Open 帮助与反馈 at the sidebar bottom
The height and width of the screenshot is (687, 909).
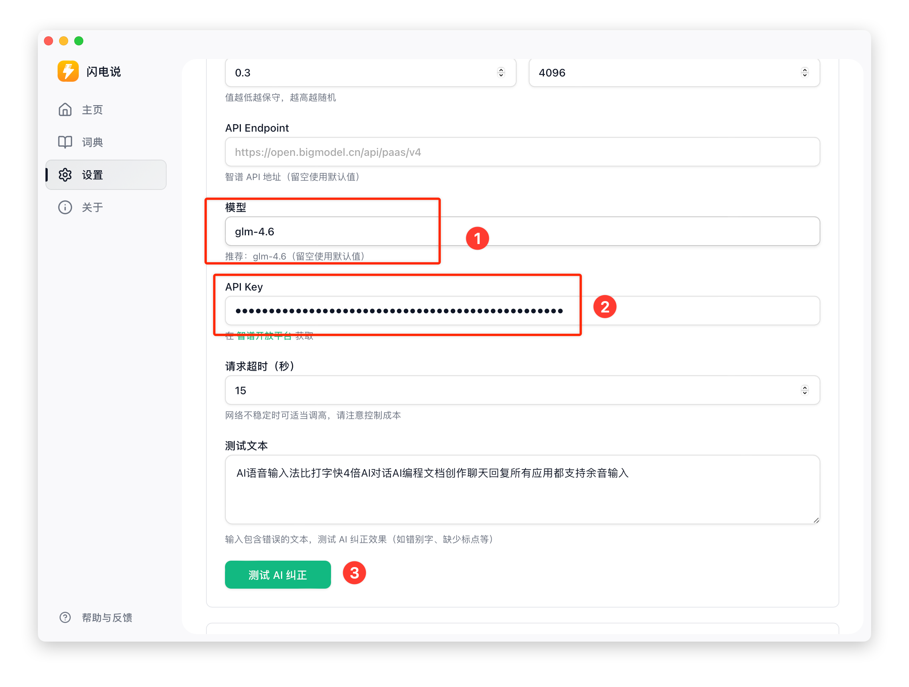[107, 617]
